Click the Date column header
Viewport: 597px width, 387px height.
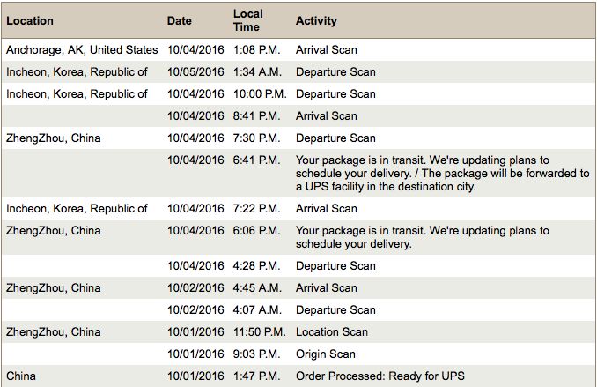[x=180, y=20]
